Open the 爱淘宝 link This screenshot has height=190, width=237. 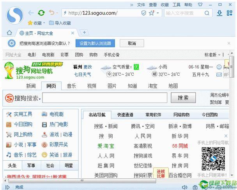click(106, 146)
